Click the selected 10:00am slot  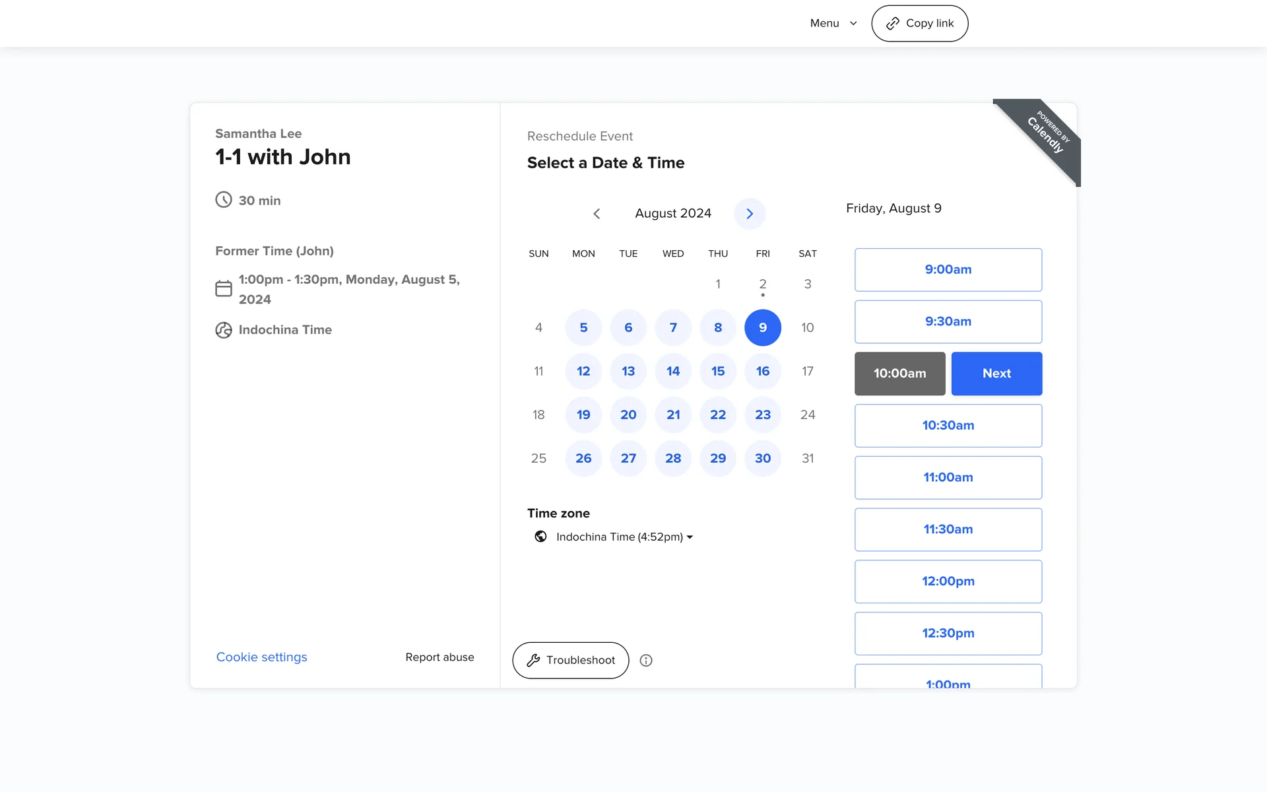[x=899, y=374]
